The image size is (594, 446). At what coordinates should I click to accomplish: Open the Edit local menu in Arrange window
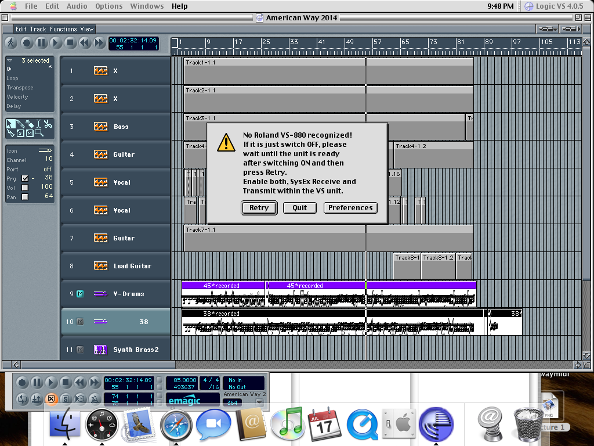click(21, 29)
